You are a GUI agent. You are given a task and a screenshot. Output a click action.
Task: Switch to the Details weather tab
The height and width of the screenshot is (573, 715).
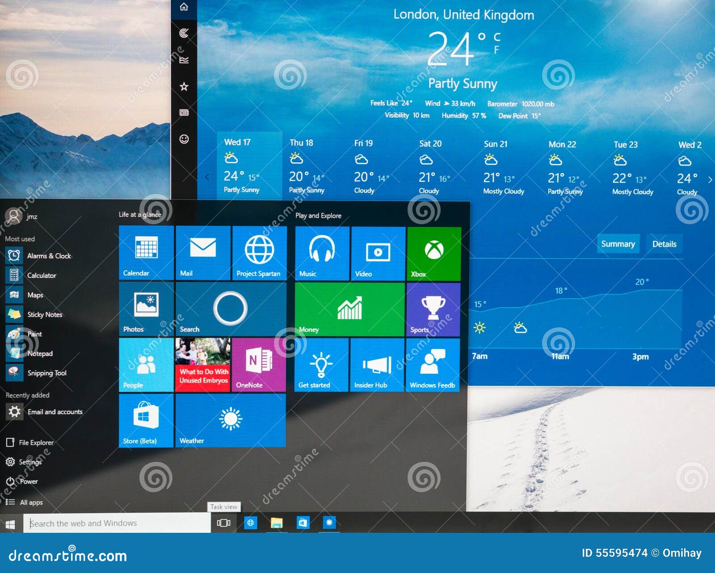click(665, 244)
